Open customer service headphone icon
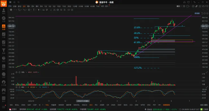 click(184, 2)
